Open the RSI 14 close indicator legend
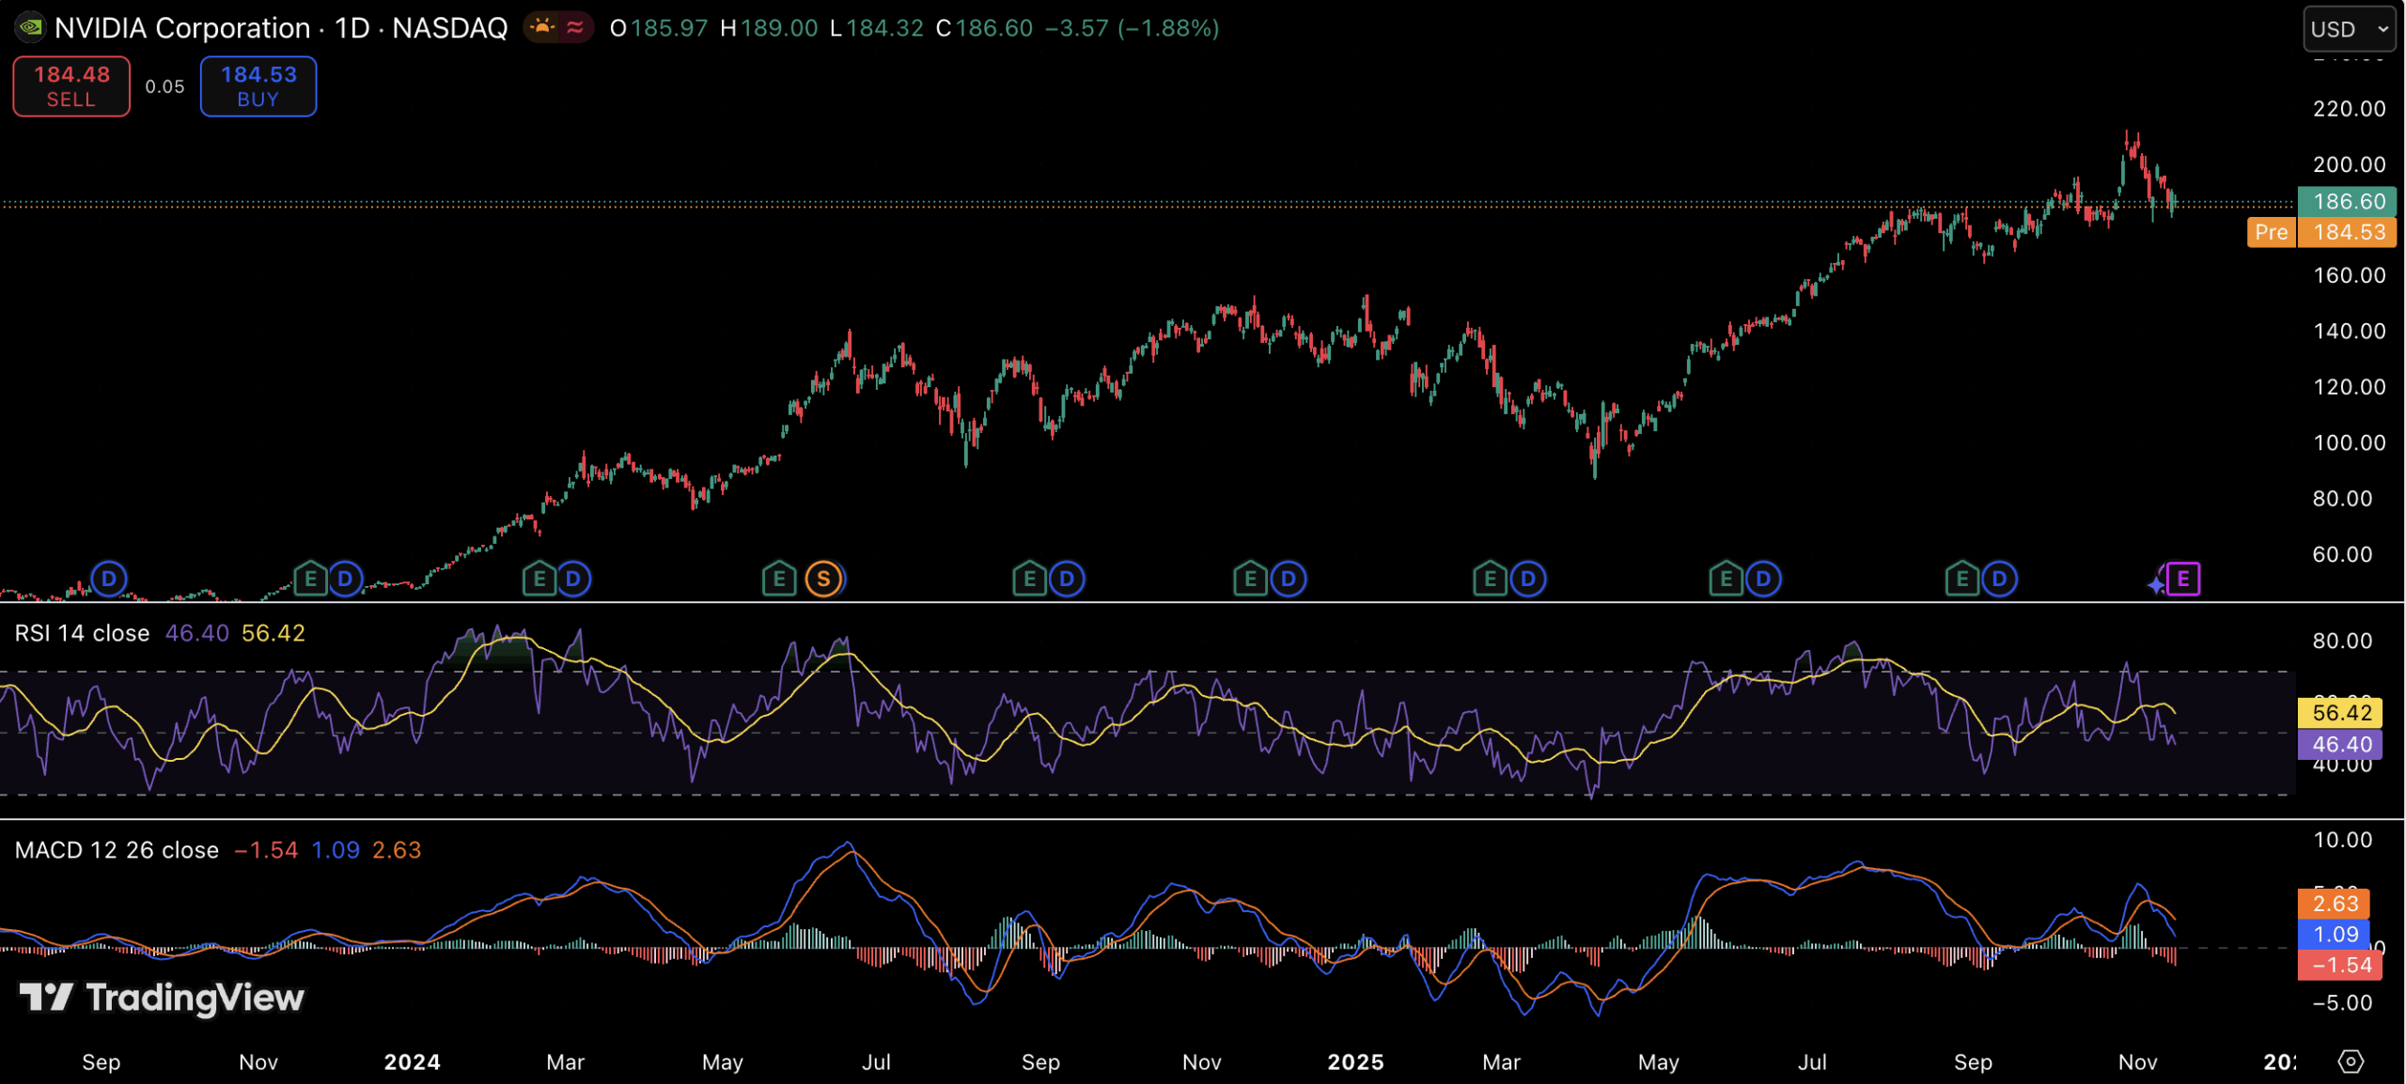Image resolution: width=2406 pixels, height=1084 pixels. 82,633
